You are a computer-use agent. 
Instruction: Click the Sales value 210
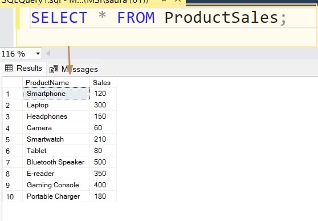[x=103, y=139]
